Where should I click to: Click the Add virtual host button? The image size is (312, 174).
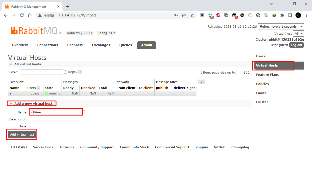coord(22,134)
